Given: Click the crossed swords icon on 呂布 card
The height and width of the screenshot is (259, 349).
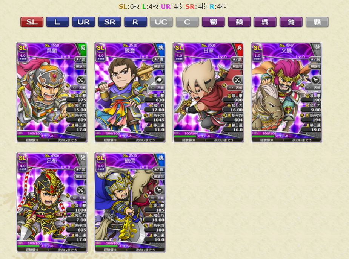Looking at the screenshot, I should [81, 190].
